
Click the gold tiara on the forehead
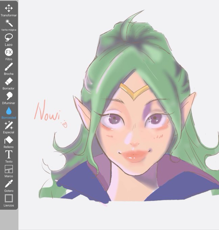[x=135, y=92]
